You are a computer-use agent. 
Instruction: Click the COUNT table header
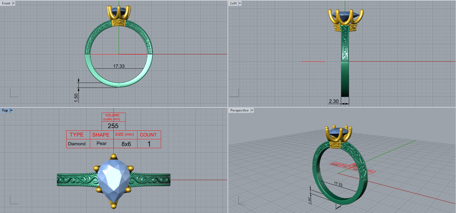[x=148, y=135]
